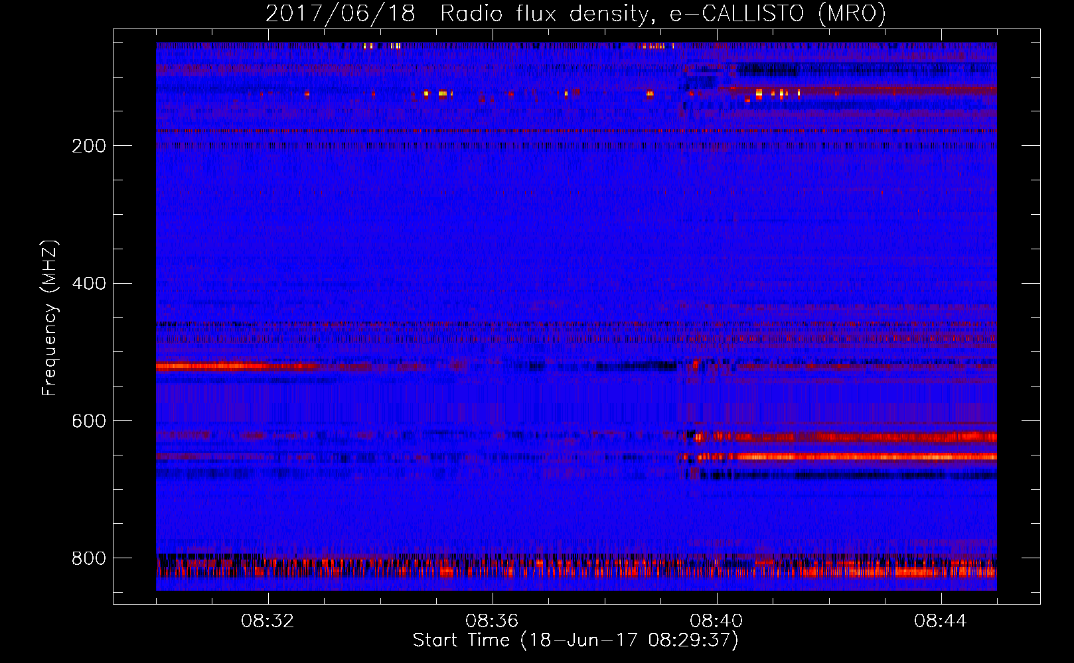Image resolution: width=1074 pixels, height=663 pixels.
Task: Click the "08:44" time tick label
Action: (941, 621)
